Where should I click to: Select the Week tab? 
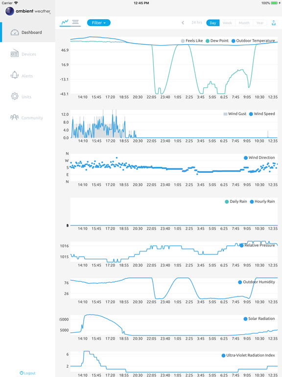[227, 23]
